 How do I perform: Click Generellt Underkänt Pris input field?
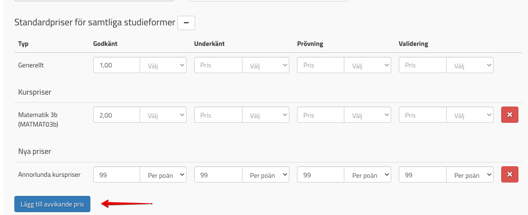tap(218, 65)
